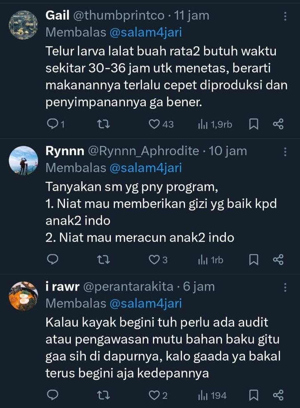Open @salam4jari link in i rawr's reply
Viewport: 300px width, 408px height.
[145, 303]
